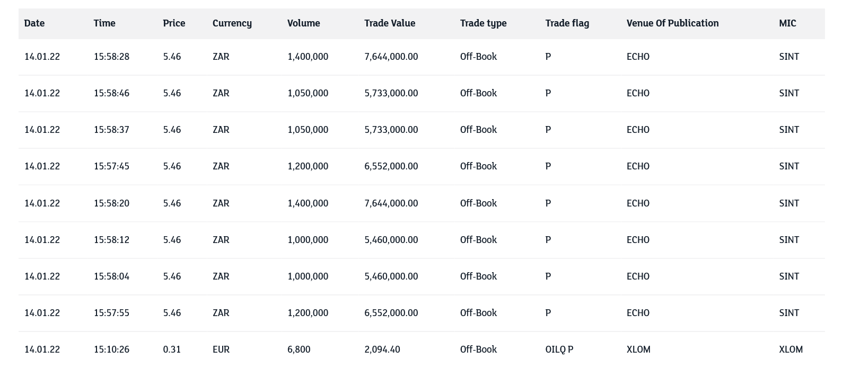This screenshot has width=843, height=368.
Task: Click trade value 2,094.40
Action: pos(382,349)
